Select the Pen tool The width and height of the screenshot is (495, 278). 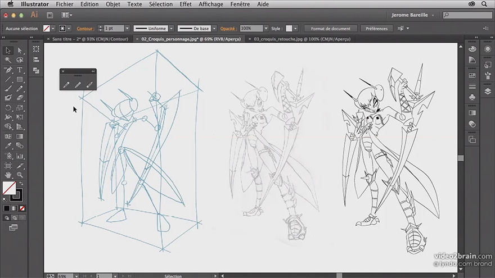tap(8, 70)
